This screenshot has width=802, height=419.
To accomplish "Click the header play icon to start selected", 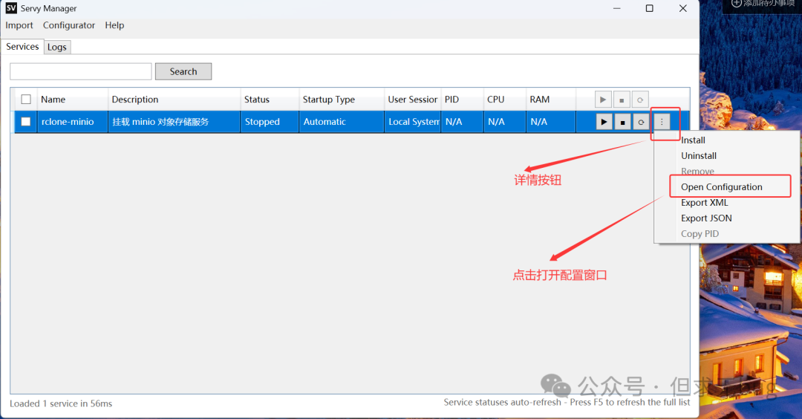I will [603, 100].
